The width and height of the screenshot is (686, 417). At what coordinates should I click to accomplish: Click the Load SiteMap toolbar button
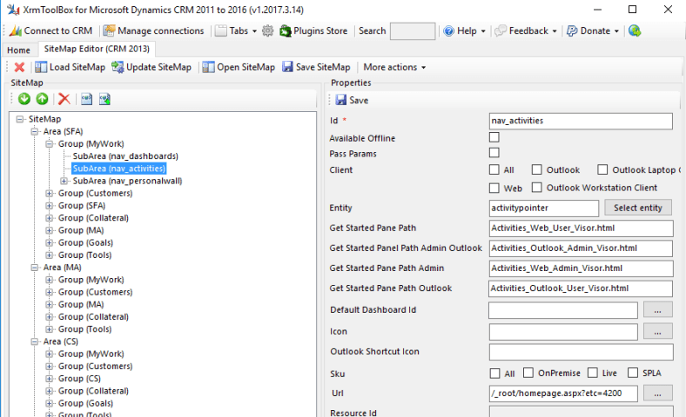click(x=71, y=67)
